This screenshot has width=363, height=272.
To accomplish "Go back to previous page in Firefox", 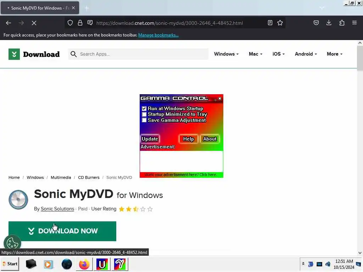I will pyautogui.click(x=9, y=23).
